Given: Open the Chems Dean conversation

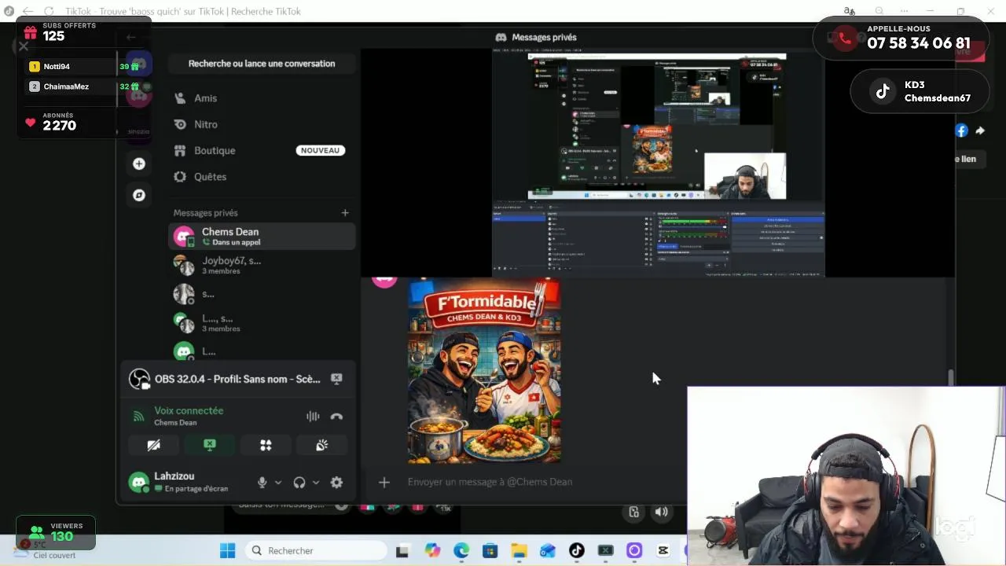Looking at the screenshot, I should [262, 237].
